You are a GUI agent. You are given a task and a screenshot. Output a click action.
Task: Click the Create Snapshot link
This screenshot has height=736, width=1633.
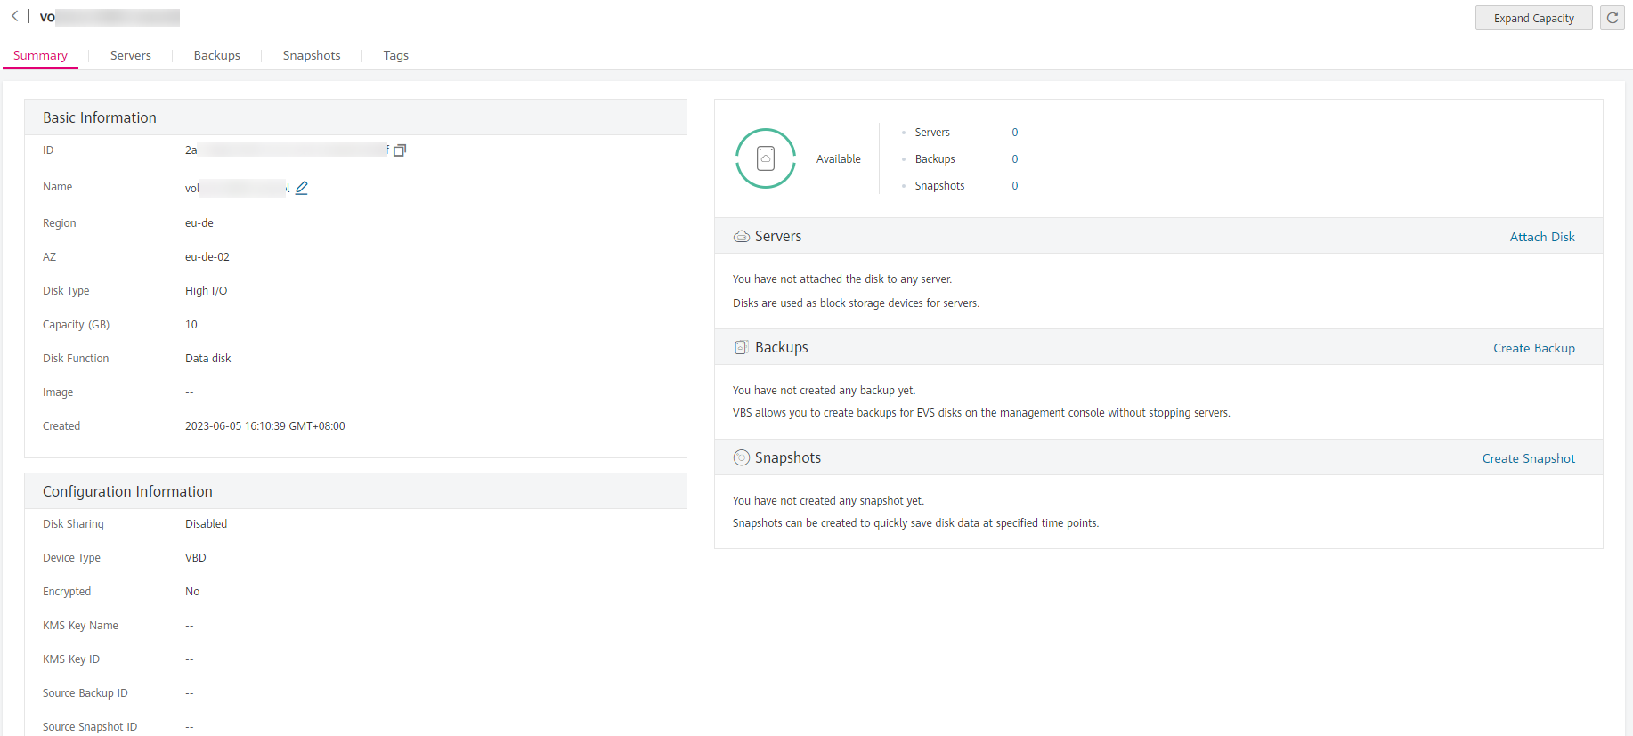1529,458
